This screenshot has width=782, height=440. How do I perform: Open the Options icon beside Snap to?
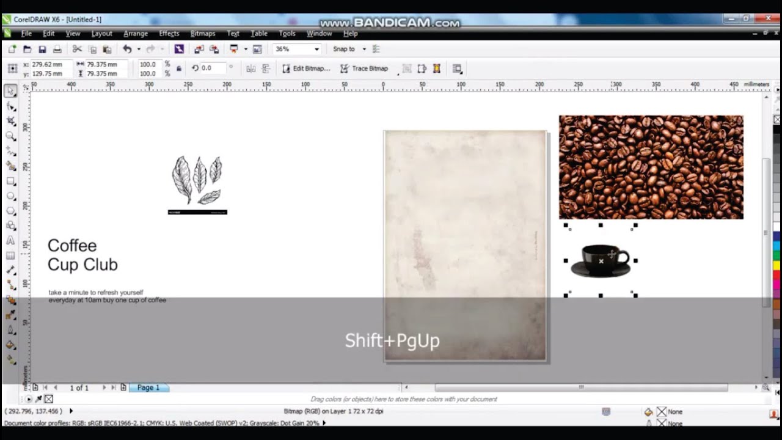[376, 49]
